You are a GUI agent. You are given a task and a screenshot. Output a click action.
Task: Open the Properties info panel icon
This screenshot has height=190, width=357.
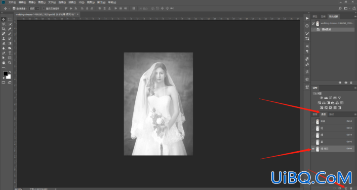307,26
